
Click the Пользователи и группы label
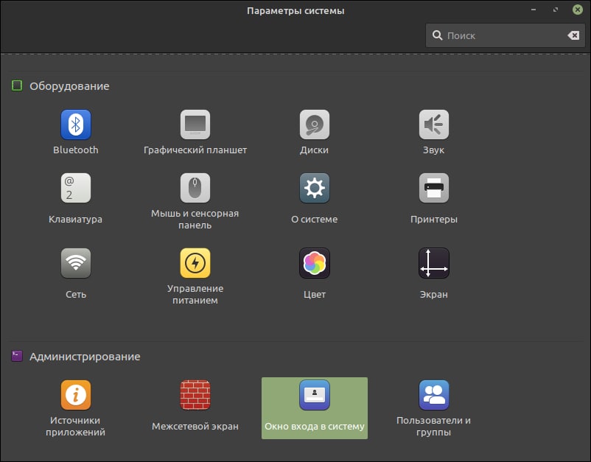434,426
